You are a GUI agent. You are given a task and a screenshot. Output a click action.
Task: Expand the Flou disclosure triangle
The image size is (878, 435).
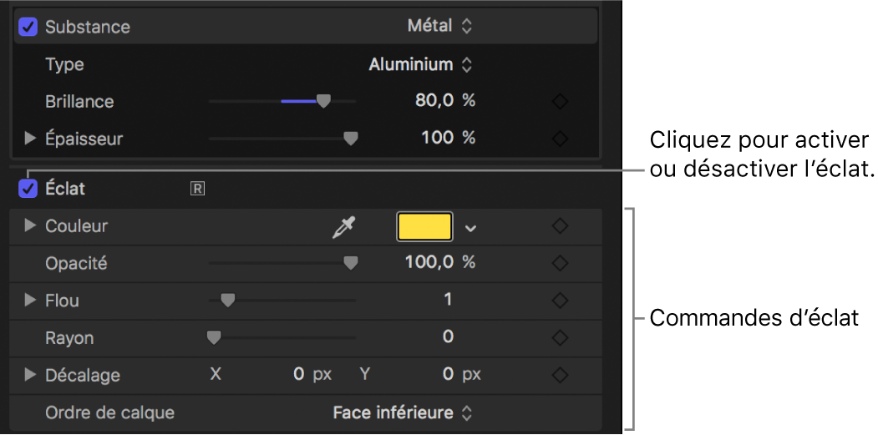pyautogui.click(x=31, y=300)
